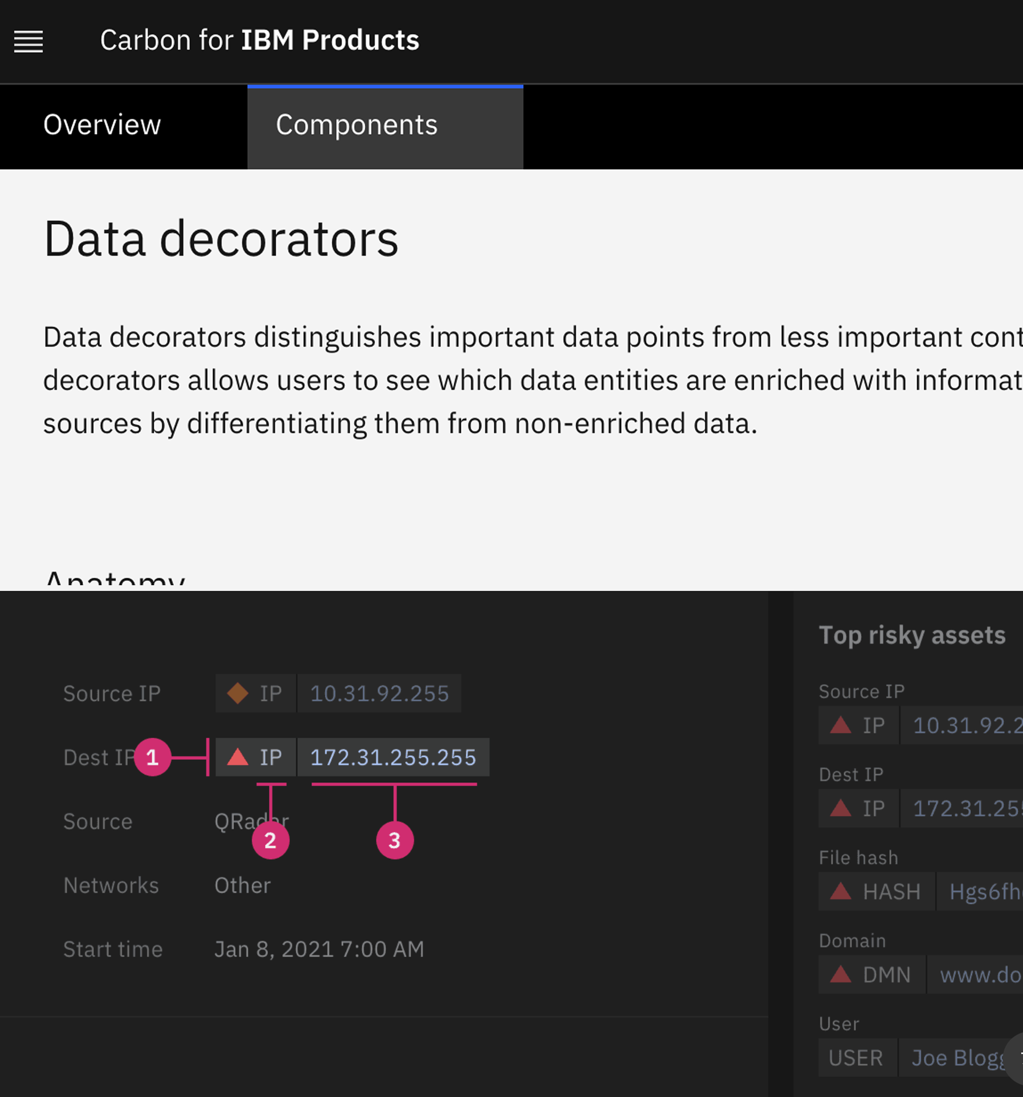Viewport: 1023px width, 1097px height.
Task: Click the USER decorator label
Action: pos(855,1058)
